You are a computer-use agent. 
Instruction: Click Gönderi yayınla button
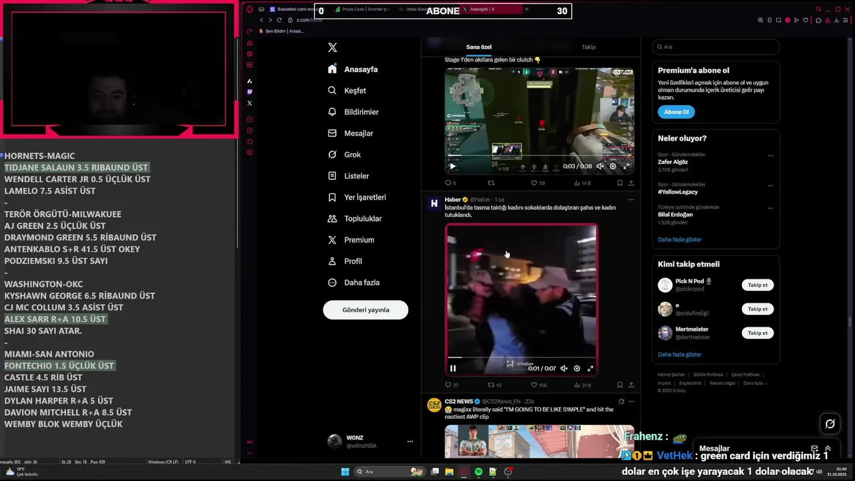[365, 310]
